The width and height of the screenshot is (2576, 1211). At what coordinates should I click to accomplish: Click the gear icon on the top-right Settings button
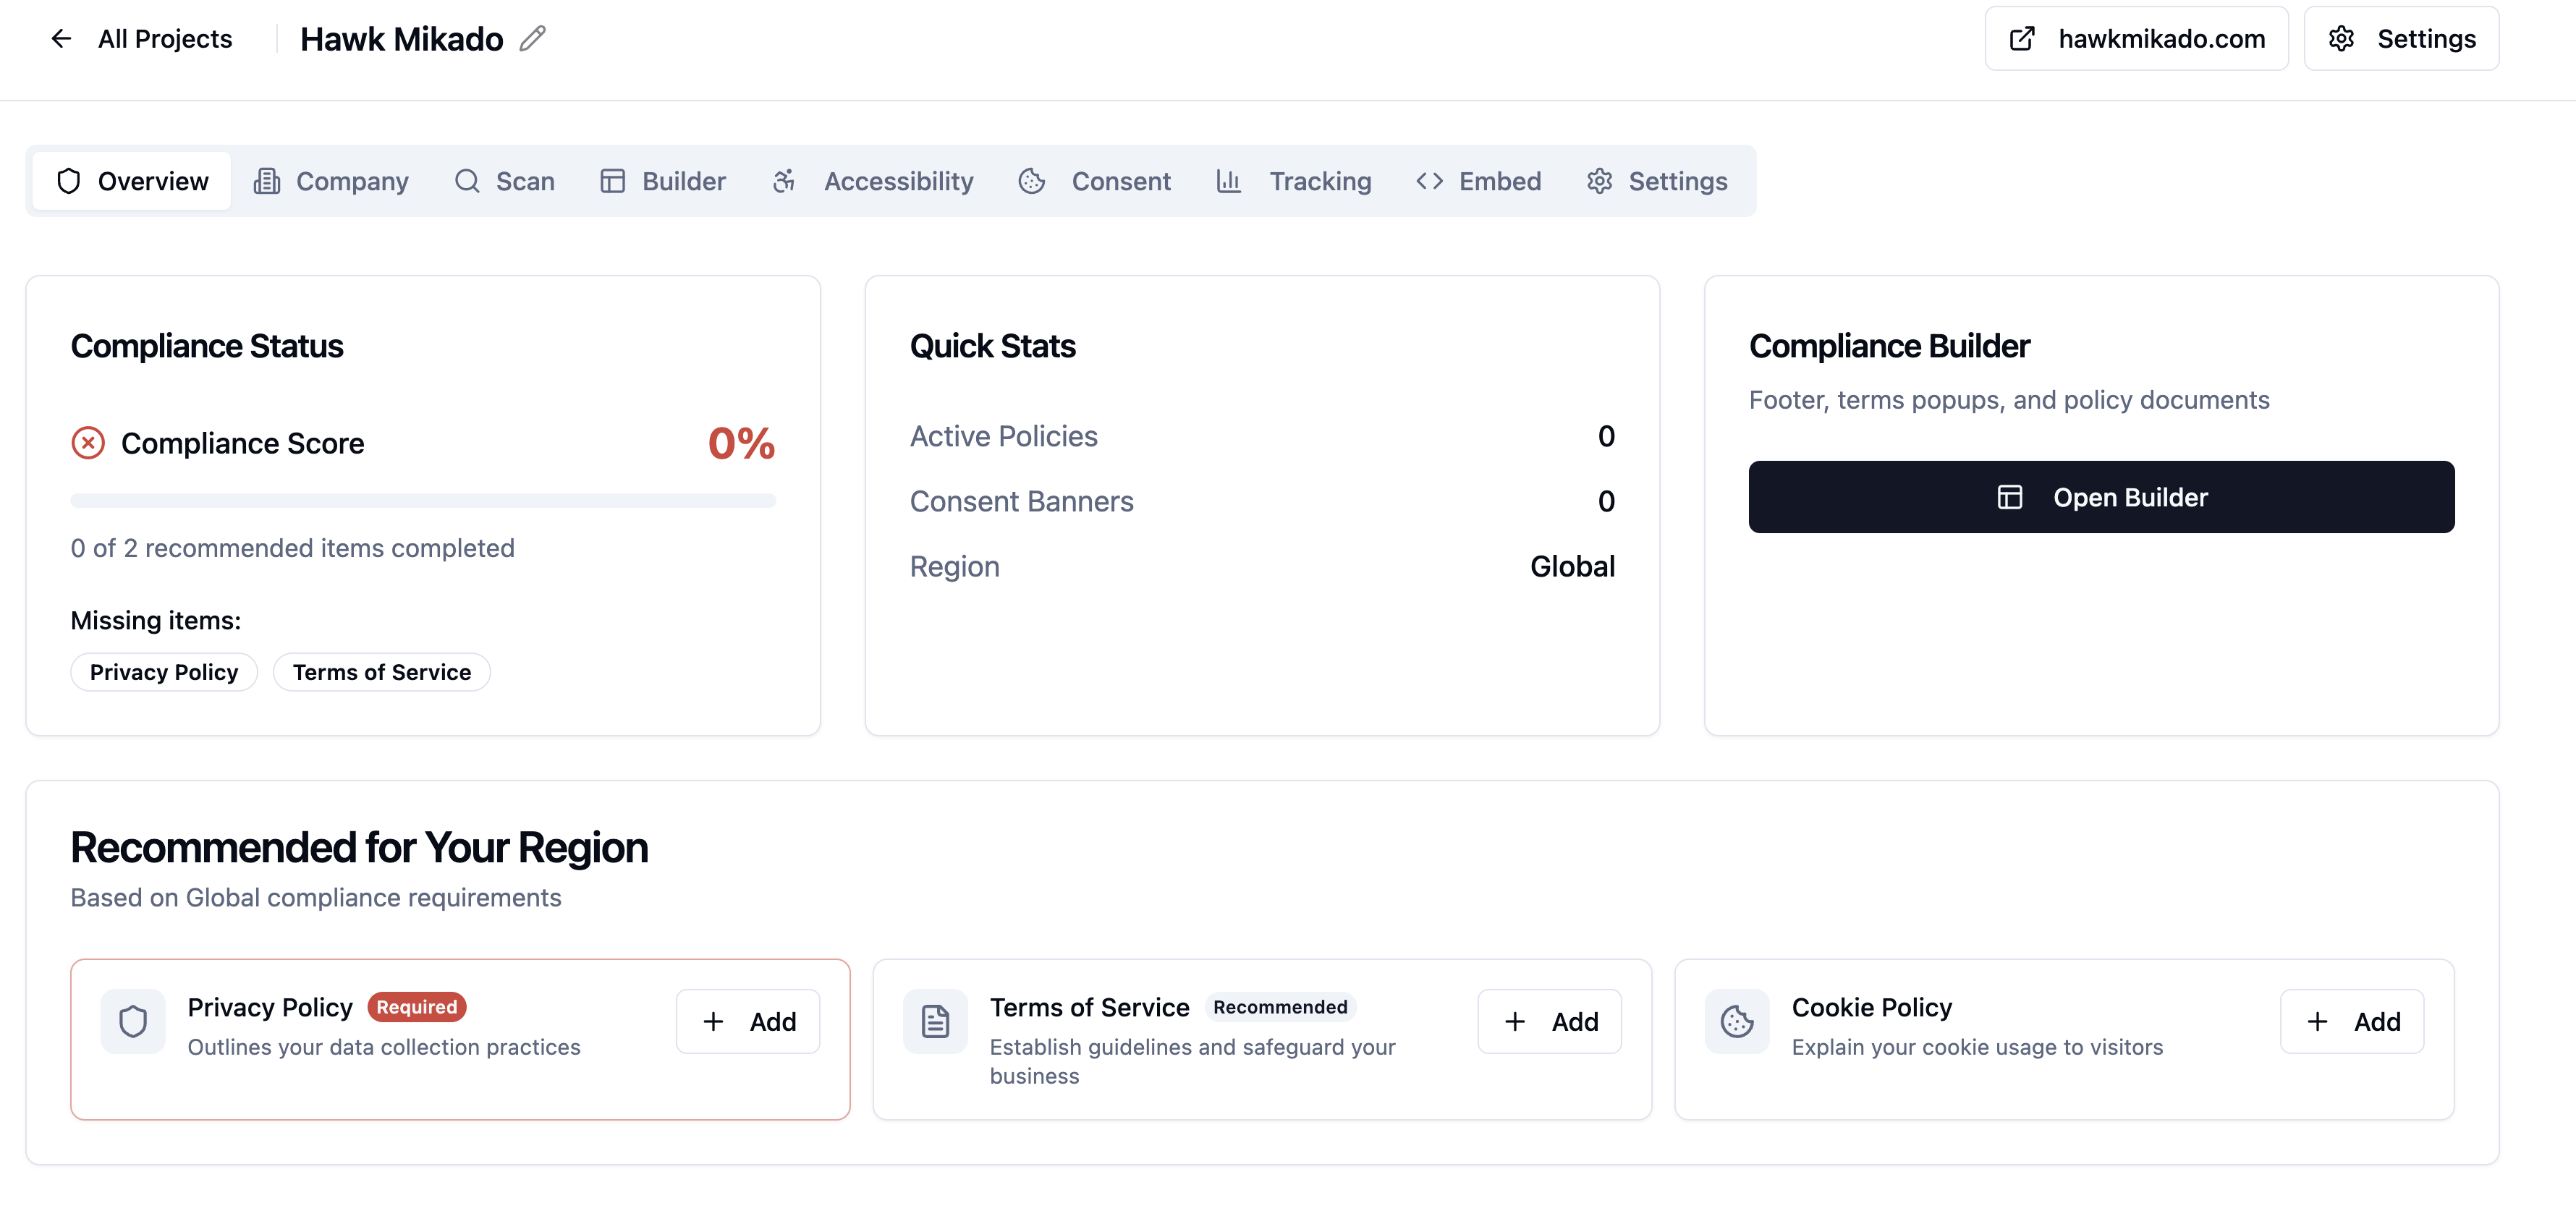click(x=2341, y=38)
